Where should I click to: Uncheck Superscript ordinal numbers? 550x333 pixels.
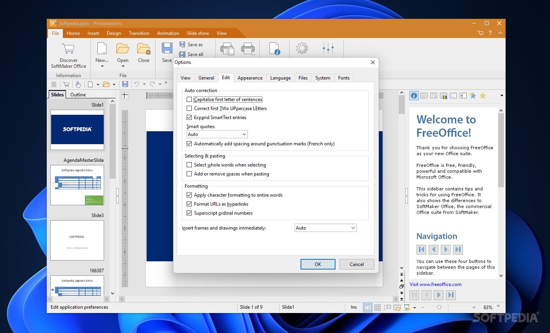pyautogui.click(x=189, y=213)
